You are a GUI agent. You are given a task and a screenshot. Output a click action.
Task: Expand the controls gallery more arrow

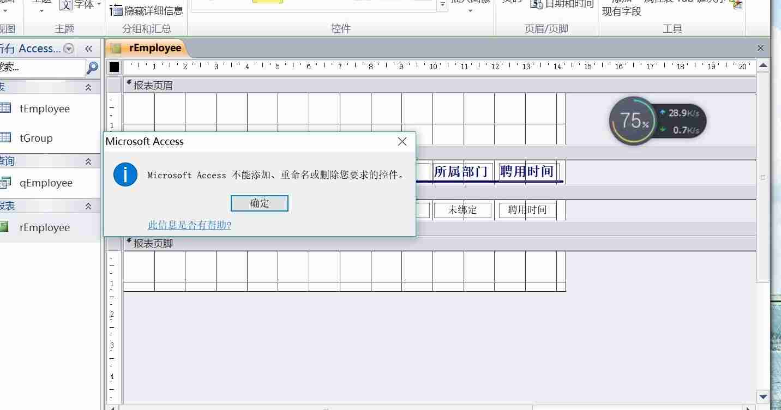(x=443, y=5)
